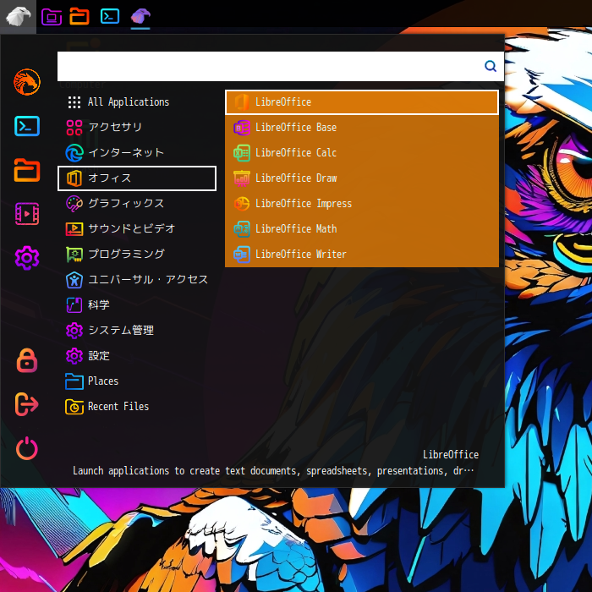
Task: Click the file manager icon in top panel
Action: tap(79, 16)
